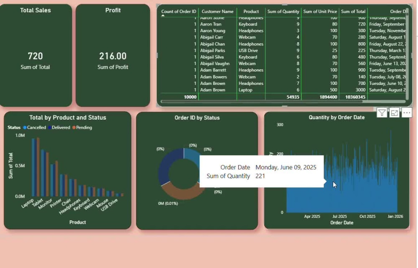Screen dimensions: 418x268
Task: Sort by Sum of Quantity column header
Action: (x=283, y=11)
